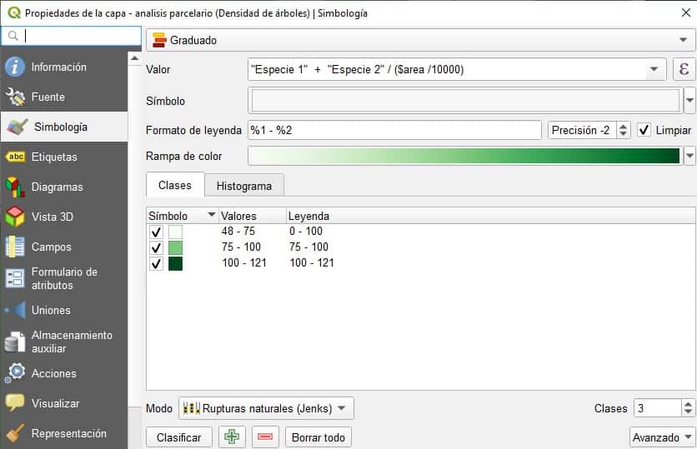Select the Simbología paintbrush icon
697x449 pixels.
(18, 127)
